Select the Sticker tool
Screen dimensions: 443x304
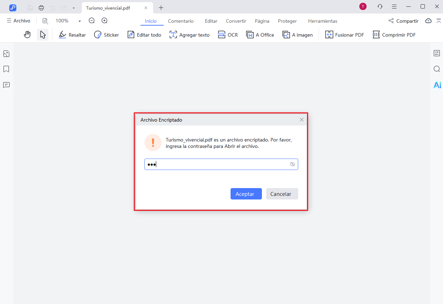[106, 34]
